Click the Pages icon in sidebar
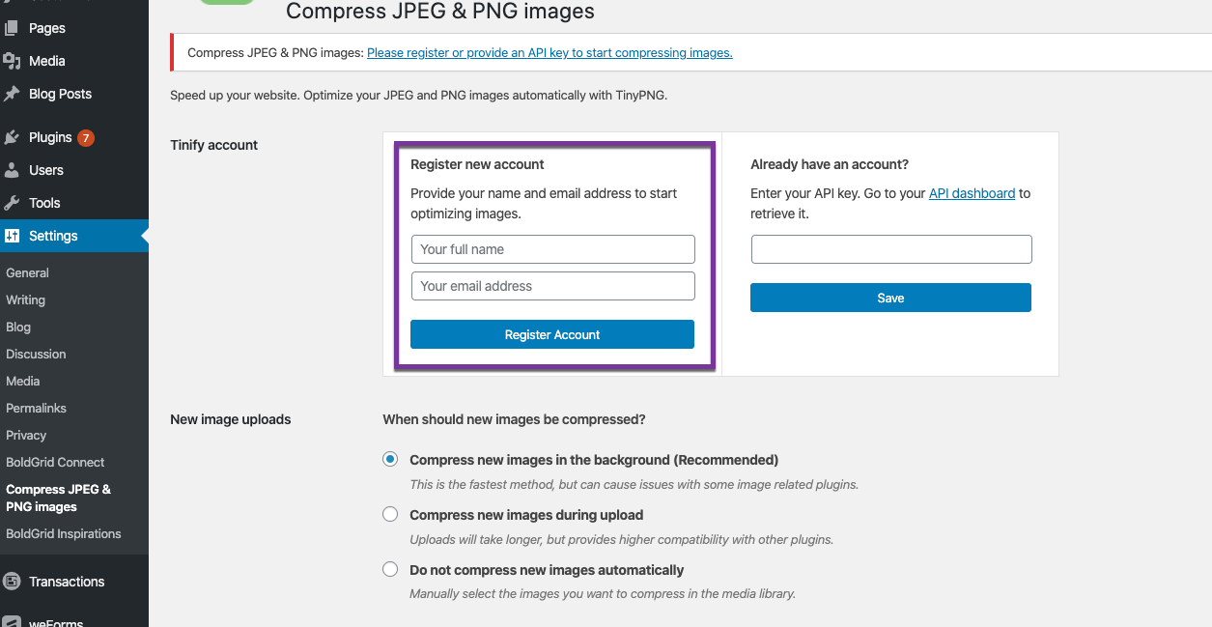This screenshot has height=627, width=1212. [x=12, y=29]
